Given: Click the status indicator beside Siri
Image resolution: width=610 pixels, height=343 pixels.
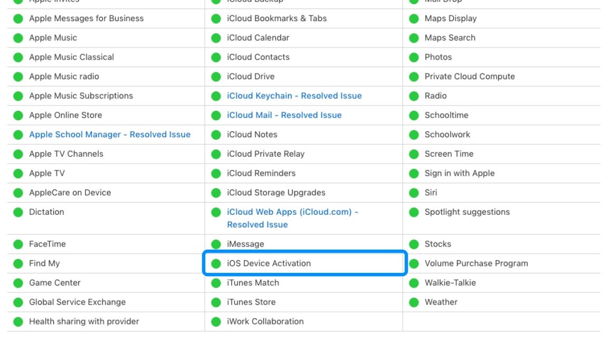Looking at the screenshot, I should click(x=413, y=193).
